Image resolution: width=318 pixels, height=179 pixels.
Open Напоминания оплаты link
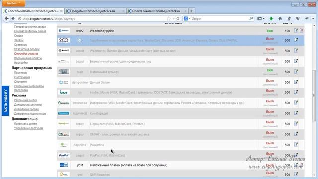(28, 58)
